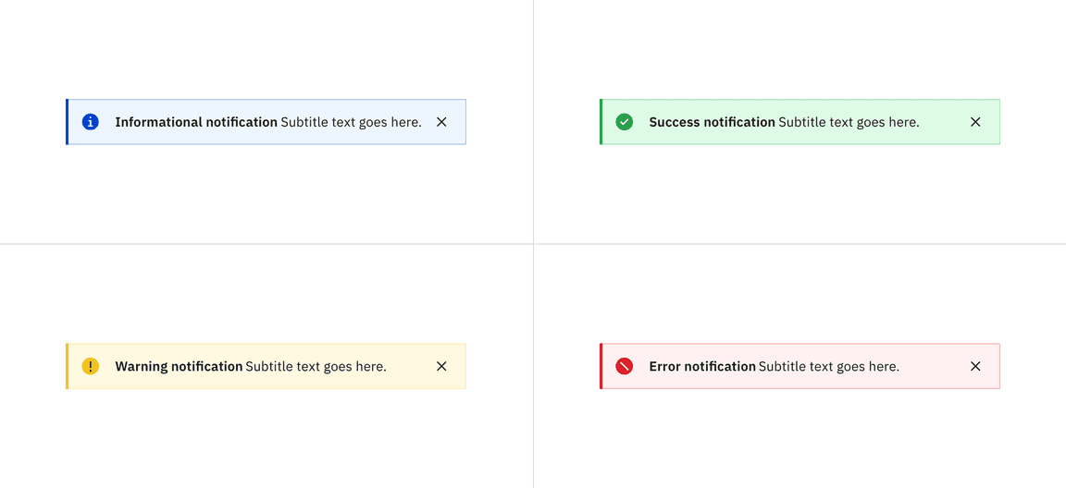
Task: Select subtitle text in the blue notification
Action: coord(351,122)
